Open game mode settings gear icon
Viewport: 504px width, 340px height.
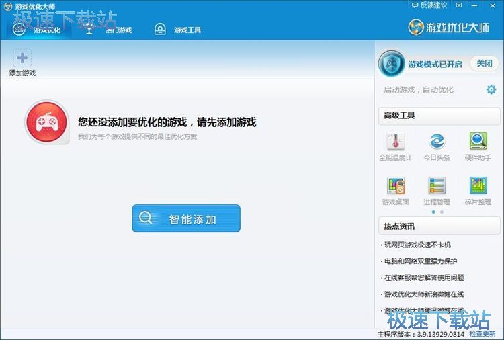pos(491,89)
